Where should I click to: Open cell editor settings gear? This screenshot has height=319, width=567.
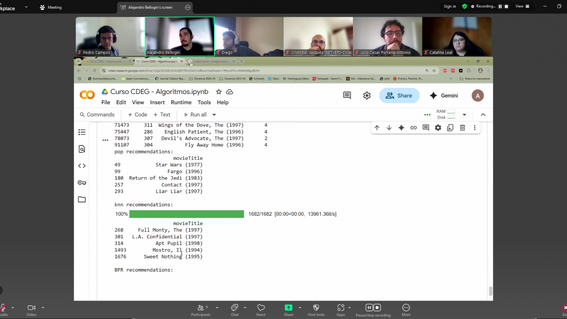(x=438, y=128)
